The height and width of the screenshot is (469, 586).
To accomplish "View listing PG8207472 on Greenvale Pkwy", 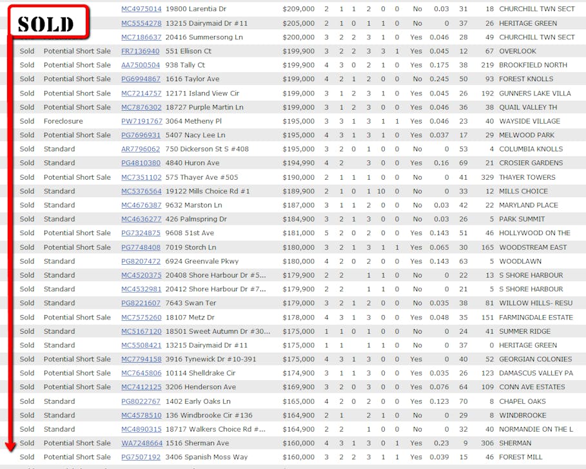I will (141, 262).
